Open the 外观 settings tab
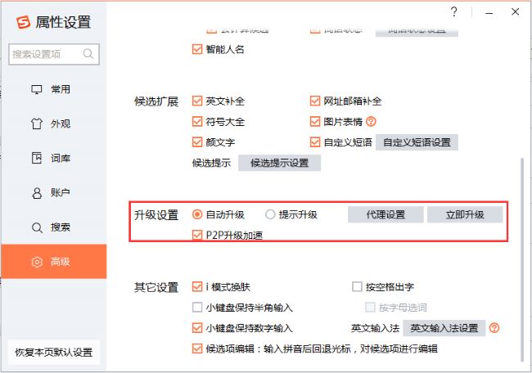Image resolution: width=532 pixels, height=373 pixels. point(53,124)
